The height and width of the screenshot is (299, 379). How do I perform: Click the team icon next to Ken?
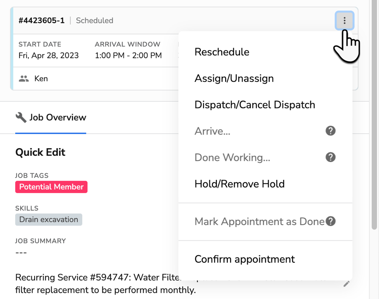click(x=23, y=78)
